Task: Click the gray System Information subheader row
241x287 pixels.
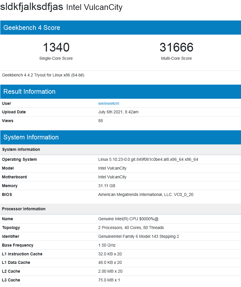Action: tap(120, 150)
